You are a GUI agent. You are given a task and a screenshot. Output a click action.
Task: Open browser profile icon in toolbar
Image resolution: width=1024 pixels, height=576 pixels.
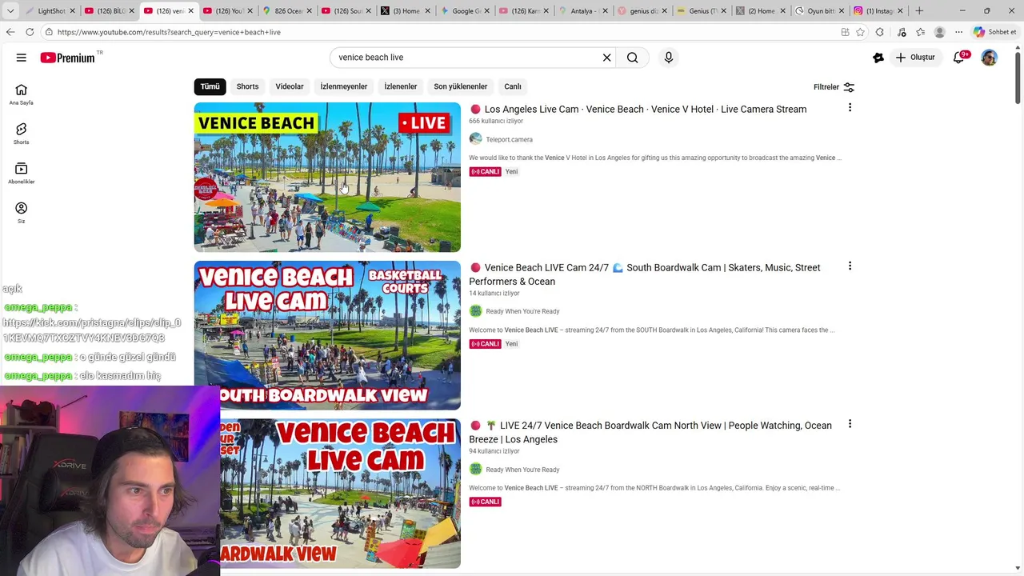pyautogui.click(x=939, y=32)
